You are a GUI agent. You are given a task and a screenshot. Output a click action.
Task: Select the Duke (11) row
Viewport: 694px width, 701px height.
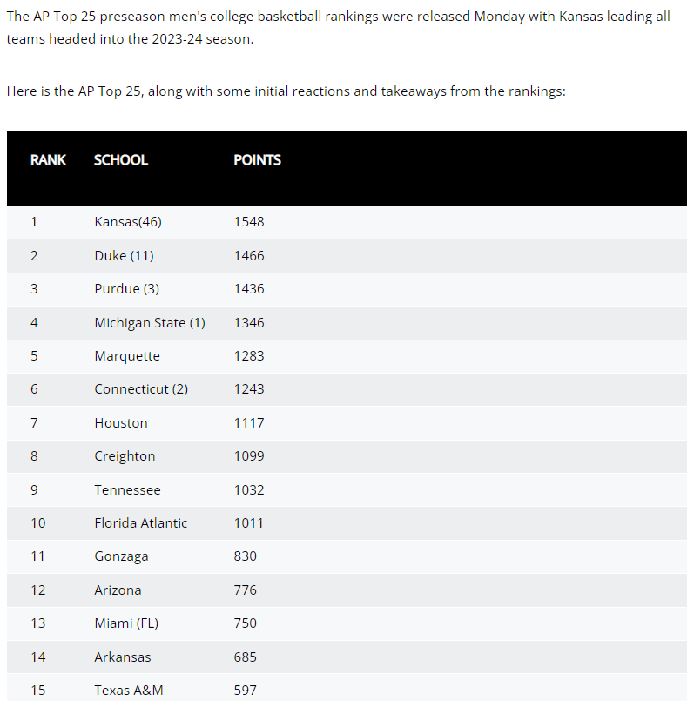347,256
